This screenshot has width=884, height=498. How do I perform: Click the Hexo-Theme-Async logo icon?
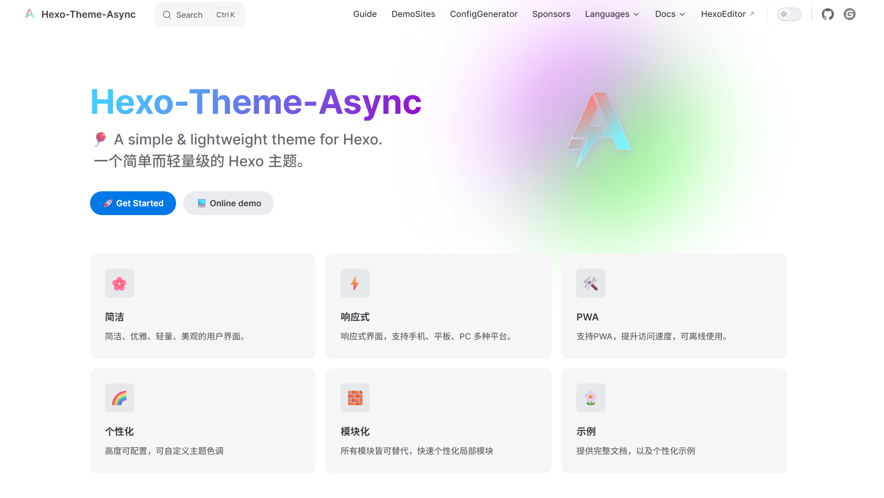point(29,14)
